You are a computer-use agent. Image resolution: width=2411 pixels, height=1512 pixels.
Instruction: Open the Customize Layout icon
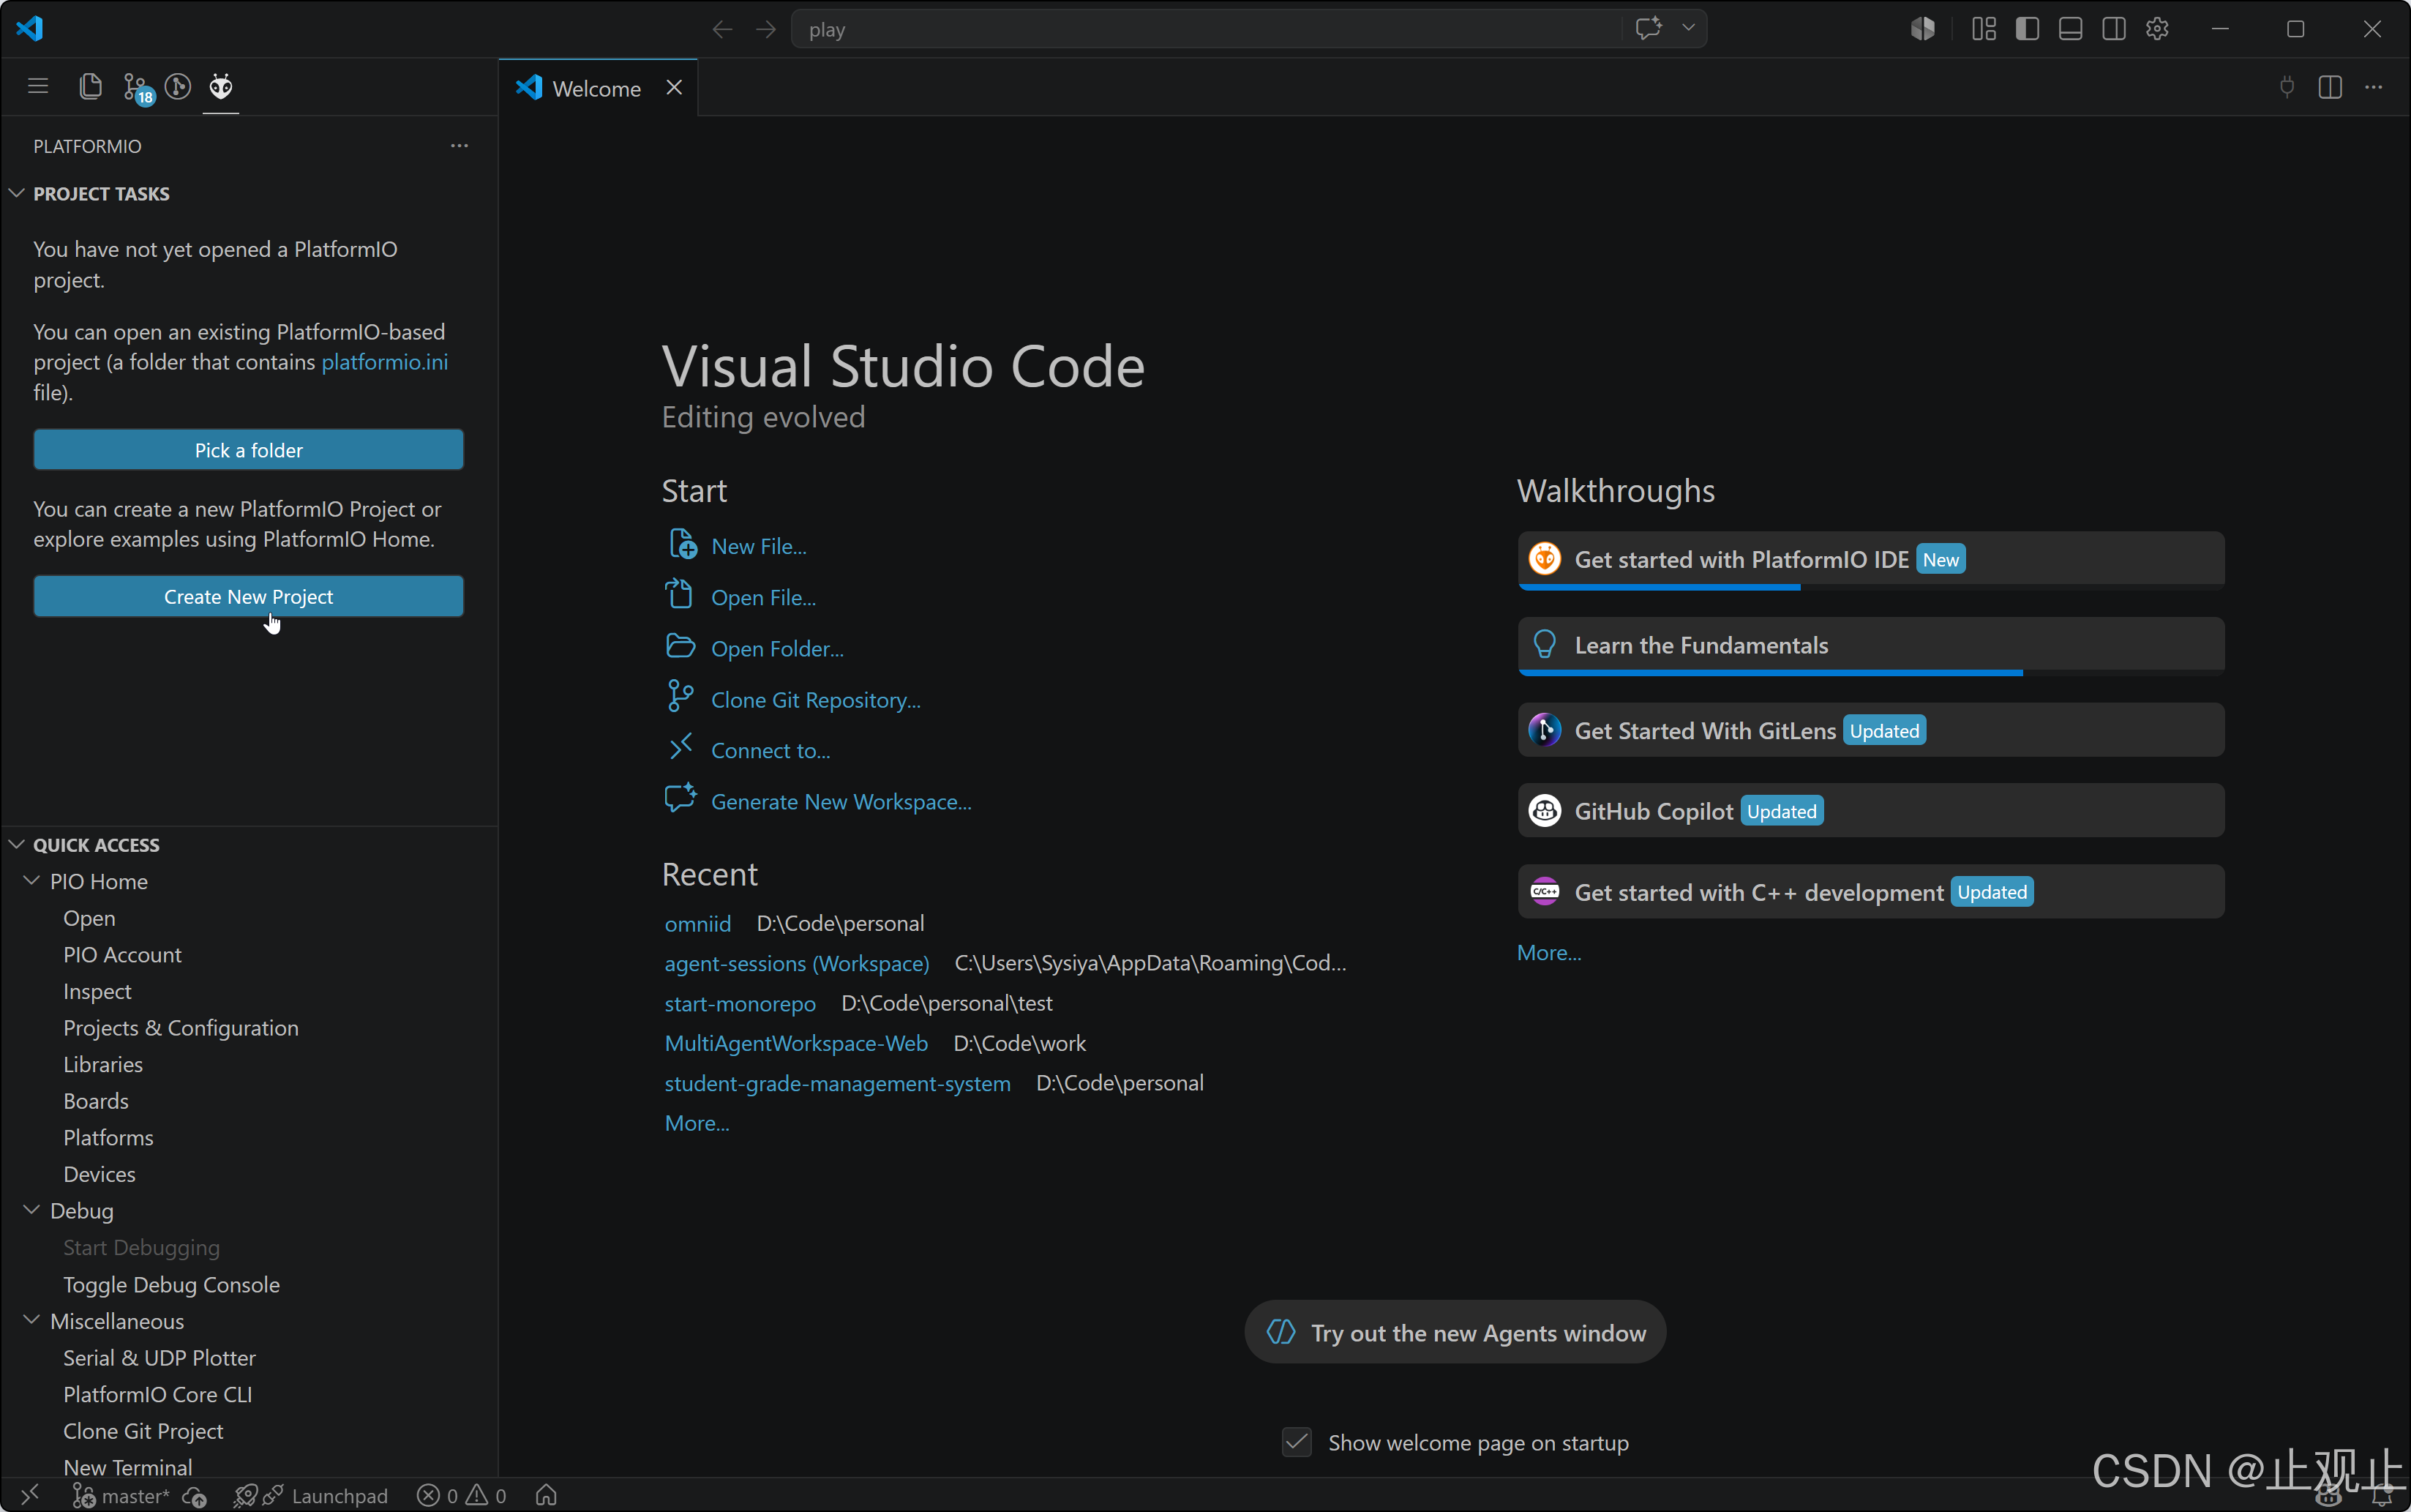point(1984,29)
